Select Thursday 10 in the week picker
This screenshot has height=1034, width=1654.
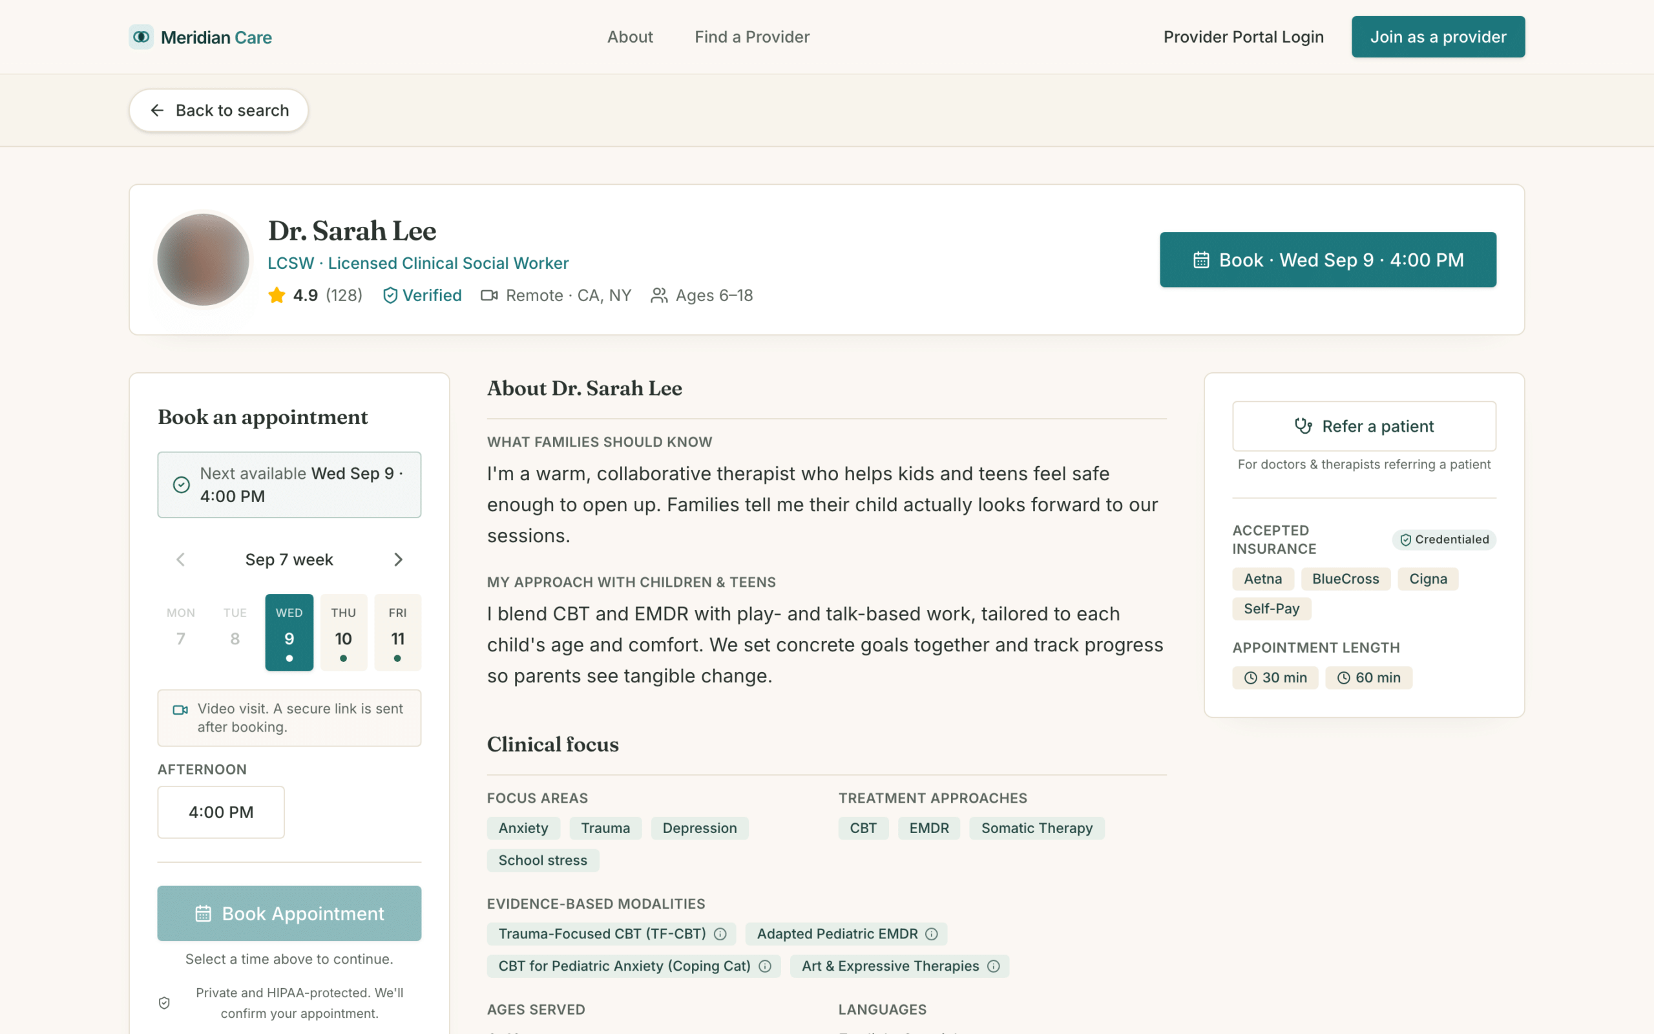click(344, 633)
